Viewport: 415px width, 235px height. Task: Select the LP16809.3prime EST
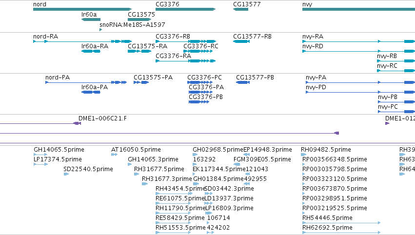tap(209, 213)
